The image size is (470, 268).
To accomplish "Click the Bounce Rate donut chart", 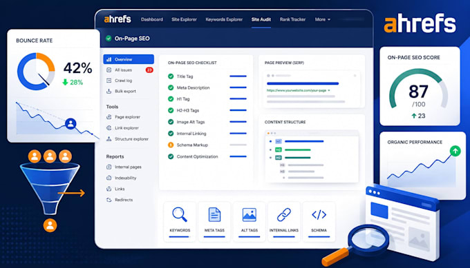I will coord(36,72).
